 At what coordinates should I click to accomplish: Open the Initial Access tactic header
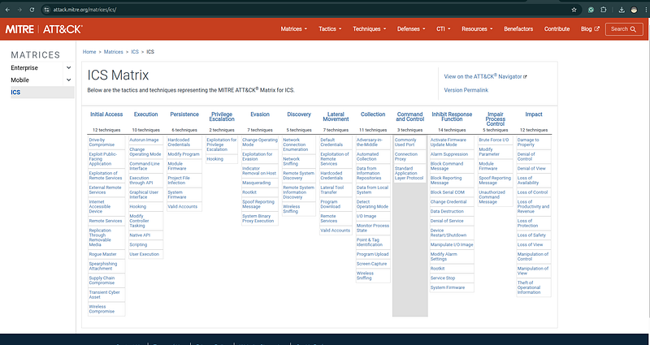[x=106, y=114]
